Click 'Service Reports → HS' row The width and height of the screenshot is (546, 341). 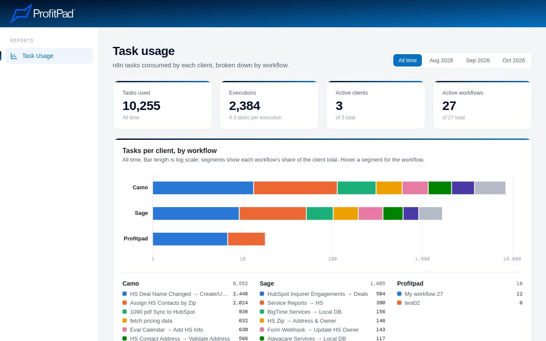click(x=322, y=303)
